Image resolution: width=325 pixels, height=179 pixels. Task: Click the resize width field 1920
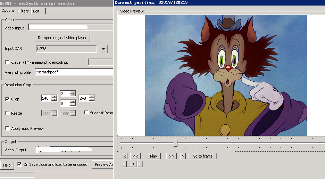pos(47,114)
